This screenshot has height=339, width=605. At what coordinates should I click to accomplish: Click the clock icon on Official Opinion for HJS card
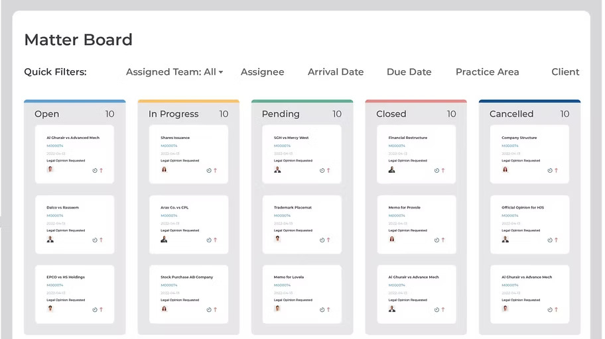click(550, 240)
